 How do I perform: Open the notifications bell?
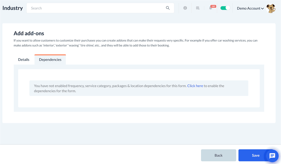tap(210, 8)
